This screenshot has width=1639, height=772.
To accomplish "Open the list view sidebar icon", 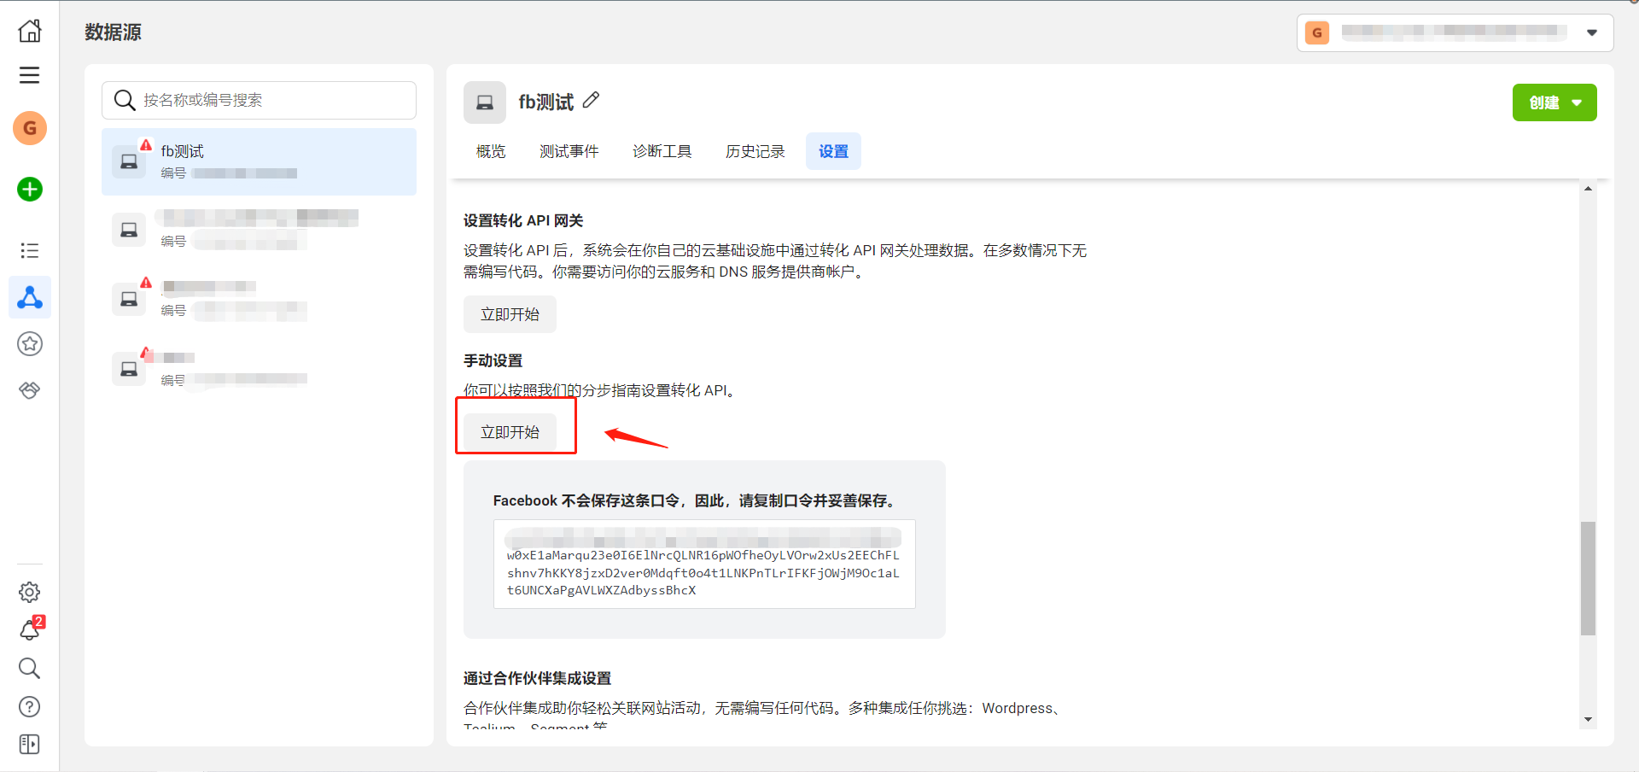I will click(x=30, y=250).
